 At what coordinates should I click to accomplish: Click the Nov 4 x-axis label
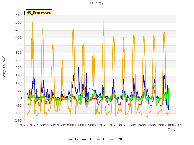[44, 125]
